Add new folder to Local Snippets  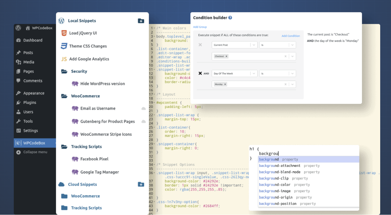141,21
